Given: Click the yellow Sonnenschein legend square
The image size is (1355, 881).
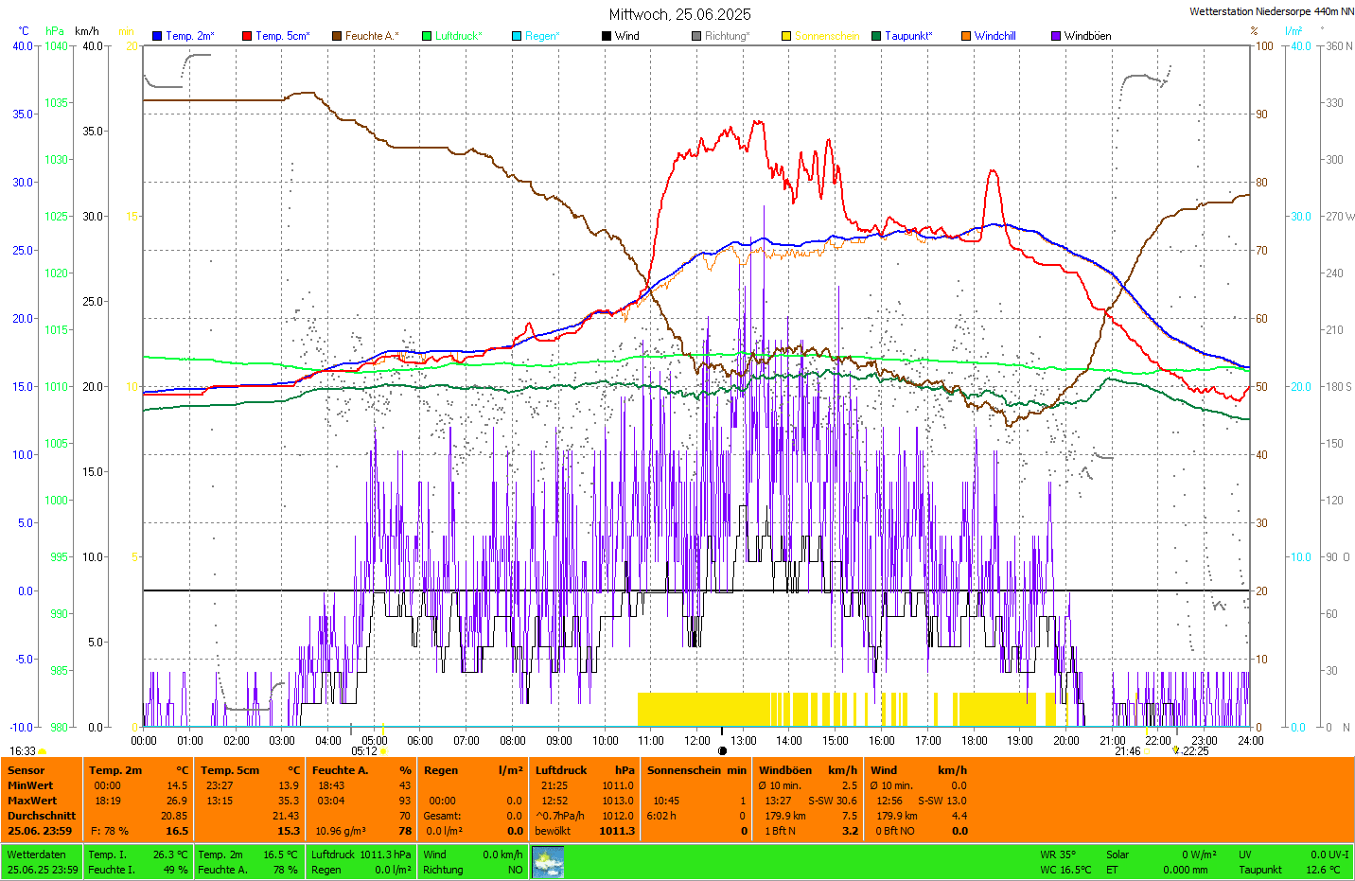Looking at the screenshot, I should (786, 36).
